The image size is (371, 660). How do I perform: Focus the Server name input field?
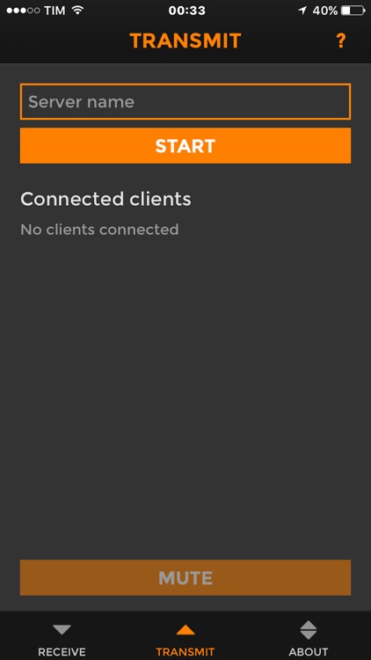(x=185, y=101)
